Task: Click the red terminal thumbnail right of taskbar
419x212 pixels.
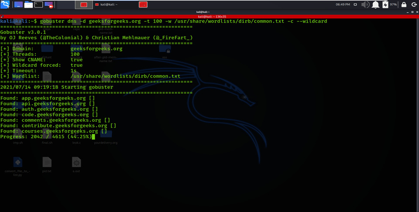Action: tap(143, 4)
